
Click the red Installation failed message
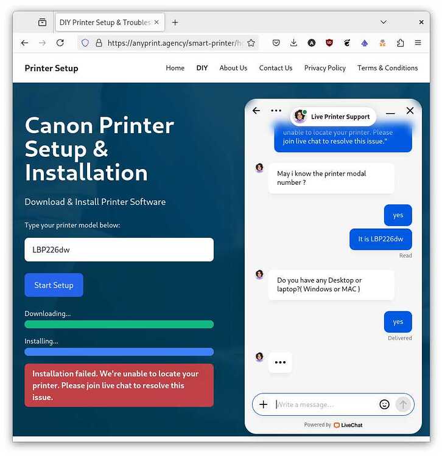pyautogui.click(x=119, y=385)
